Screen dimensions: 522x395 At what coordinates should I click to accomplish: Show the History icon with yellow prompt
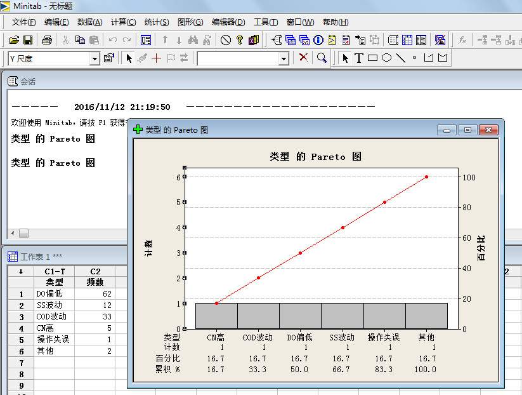click(332, 41)
